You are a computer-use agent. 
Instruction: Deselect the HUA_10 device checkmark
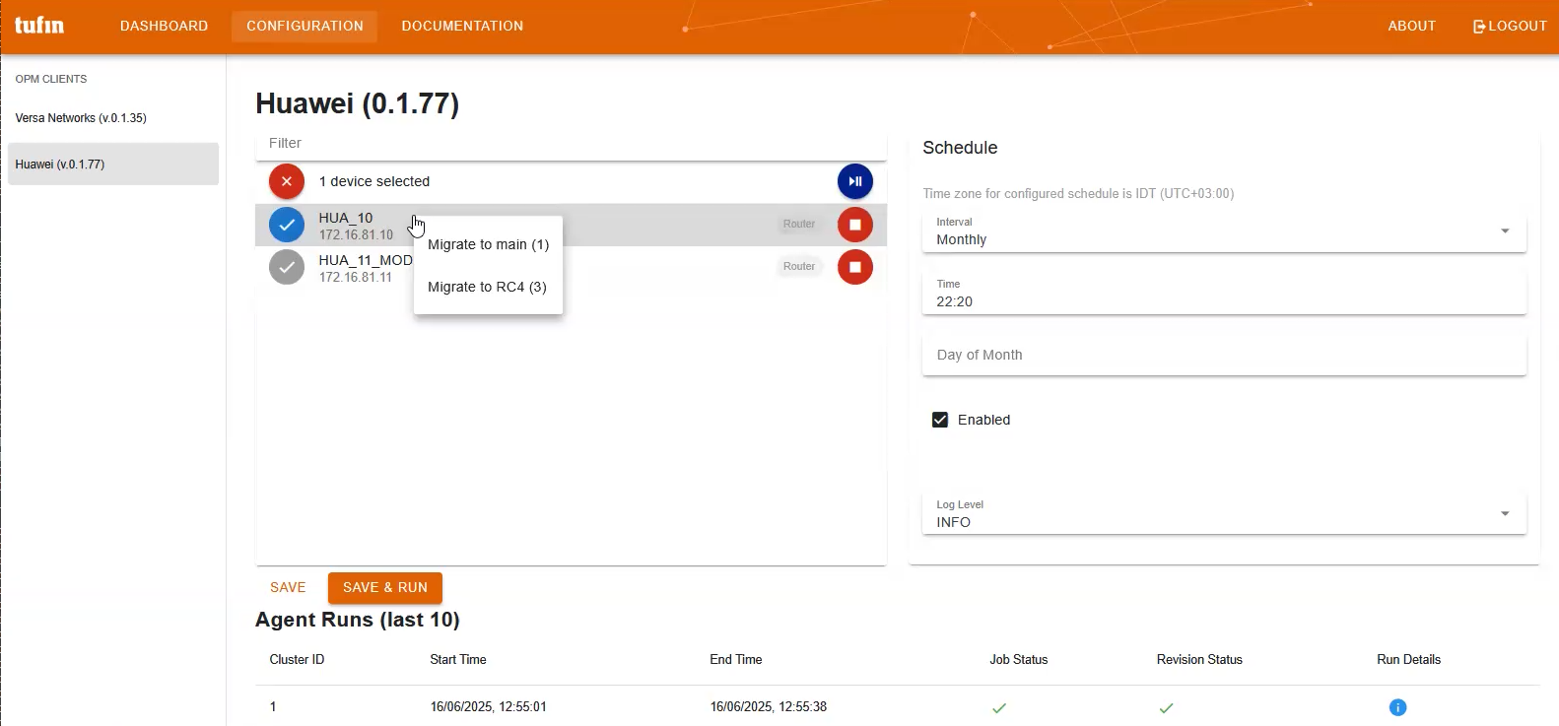click(x=287, y=225)
